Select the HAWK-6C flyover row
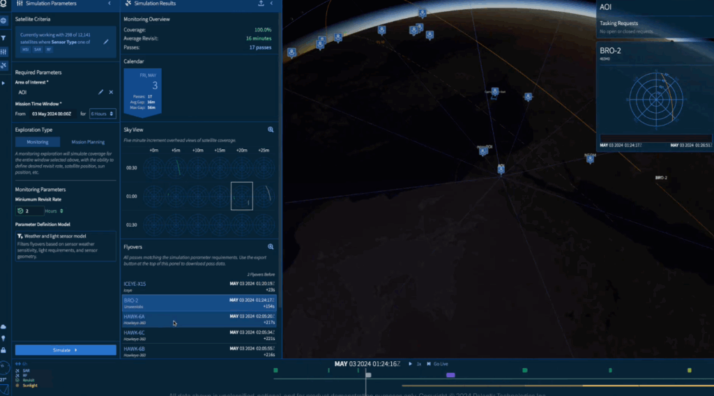The height and width of the screenshot is (396, 714). point(199,335)
